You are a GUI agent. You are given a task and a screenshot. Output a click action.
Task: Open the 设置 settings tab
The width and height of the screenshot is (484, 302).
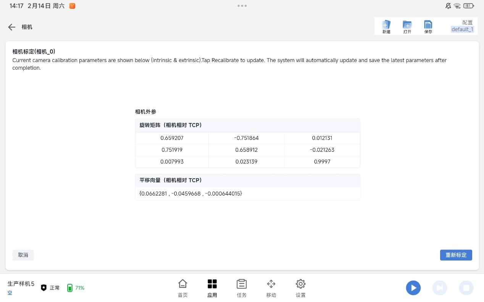pyautogui.click(x=300, y=288)
